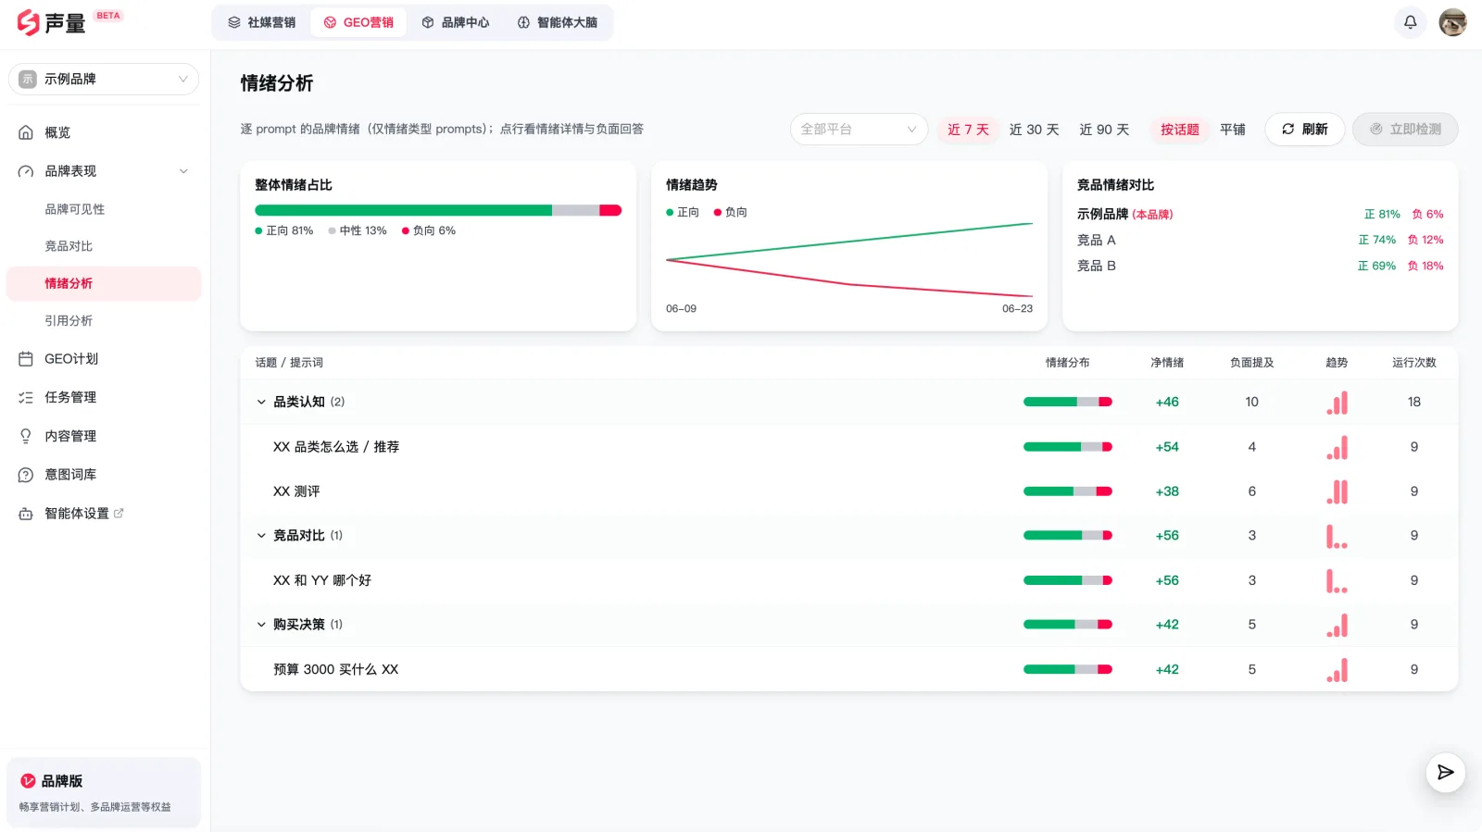Open the 智能体大脑 tab
The image size is (1482, 832).
click(557, 22)
